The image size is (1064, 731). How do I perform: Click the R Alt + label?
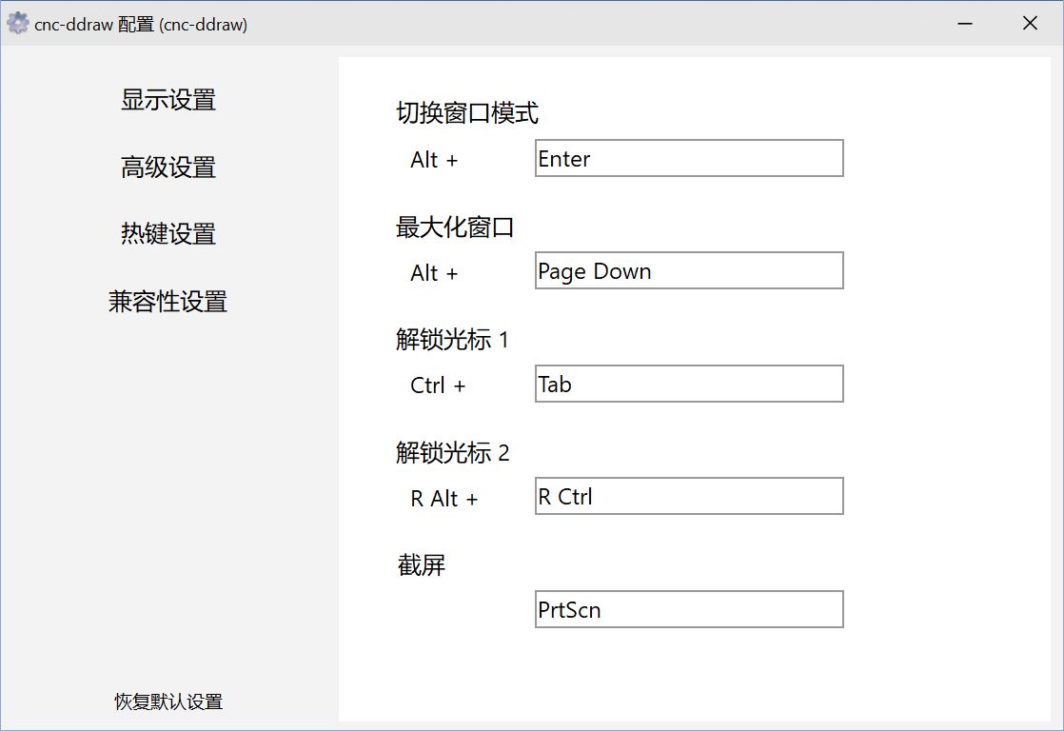444,499
